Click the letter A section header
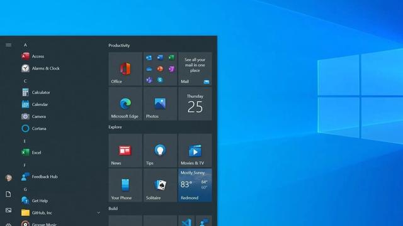The height and width of the screenshot is (226, 403). coord(25,45)
